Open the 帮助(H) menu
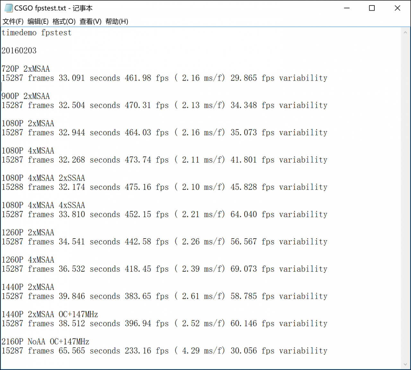 [x=117, y=22]
